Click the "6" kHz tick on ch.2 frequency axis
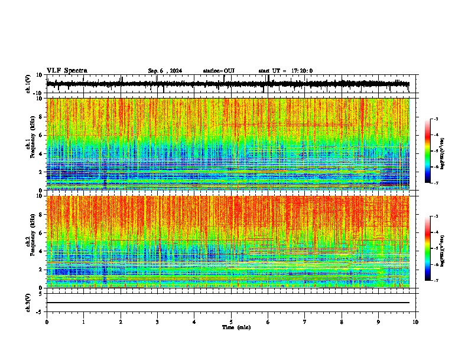468x361 pixels. (41, 232)
